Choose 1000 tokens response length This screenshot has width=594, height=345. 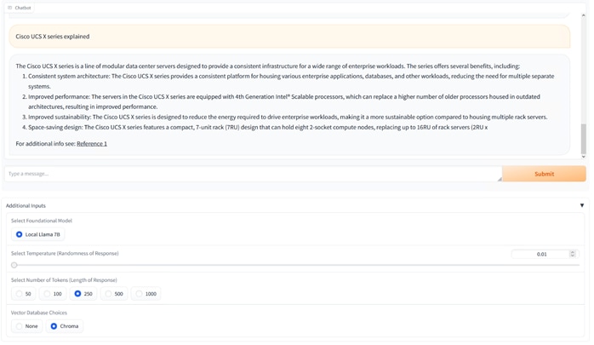tap(146, 294)
